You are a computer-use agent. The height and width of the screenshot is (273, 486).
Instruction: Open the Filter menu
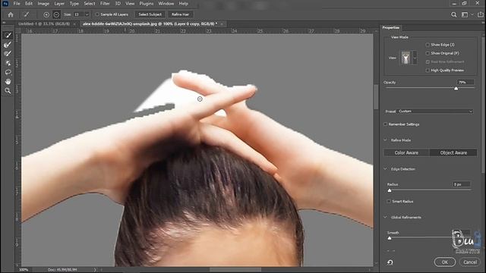(x=105, y=4)
